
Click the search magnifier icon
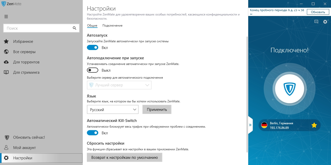pyautogui.click(x=74, y=28)
